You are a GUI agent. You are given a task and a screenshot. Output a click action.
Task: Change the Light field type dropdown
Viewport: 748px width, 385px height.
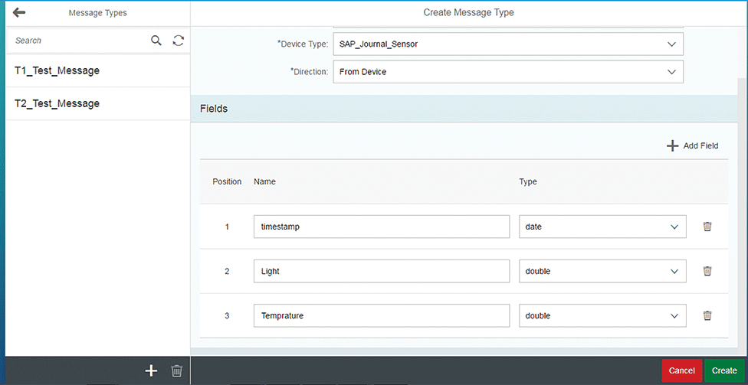tap(602, 271)
